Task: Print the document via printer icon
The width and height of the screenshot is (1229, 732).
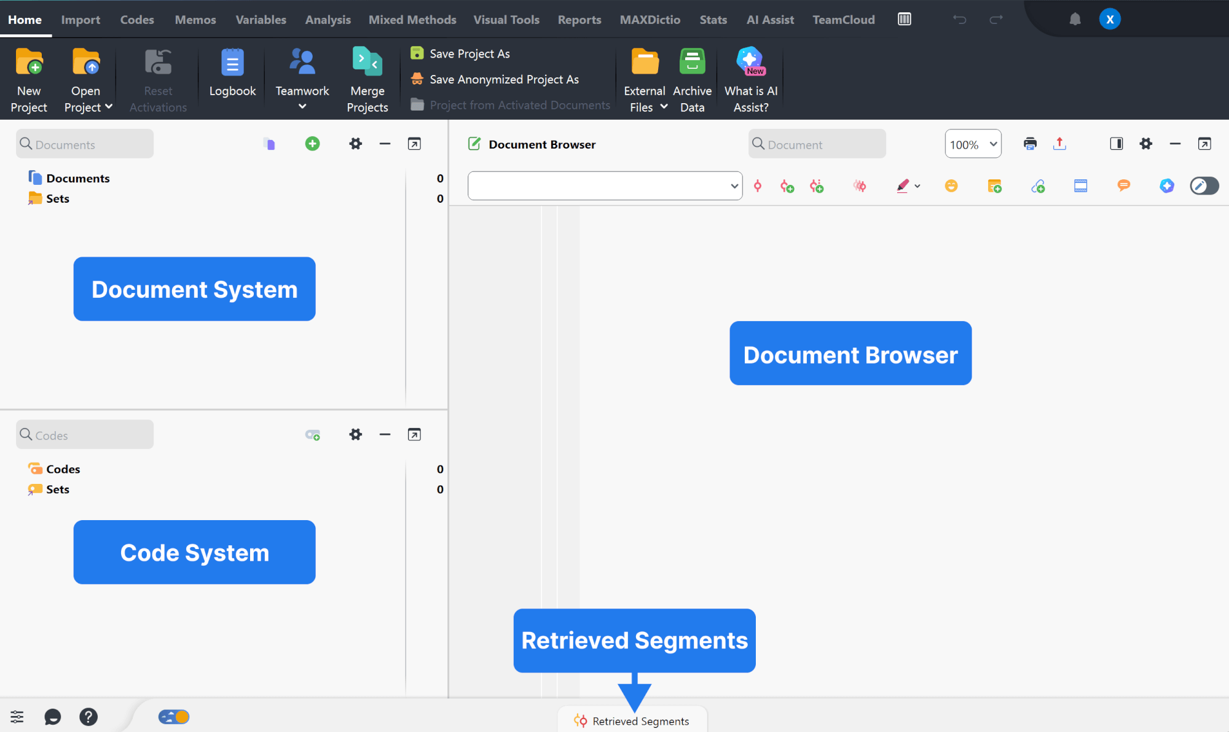Action: tap(1030, 144)
